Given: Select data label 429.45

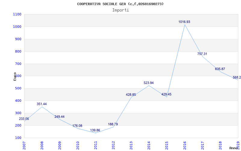Looking at the screenshot, I should [166, 94].
